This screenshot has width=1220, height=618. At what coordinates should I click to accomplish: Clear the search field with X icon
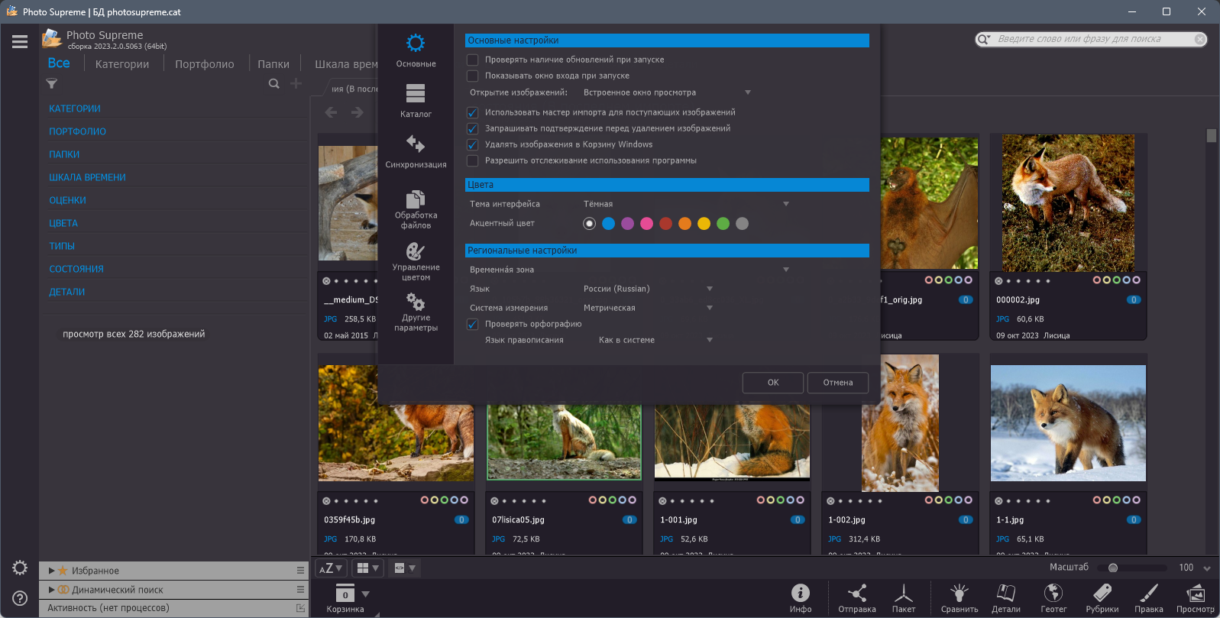pos(1200,39)
